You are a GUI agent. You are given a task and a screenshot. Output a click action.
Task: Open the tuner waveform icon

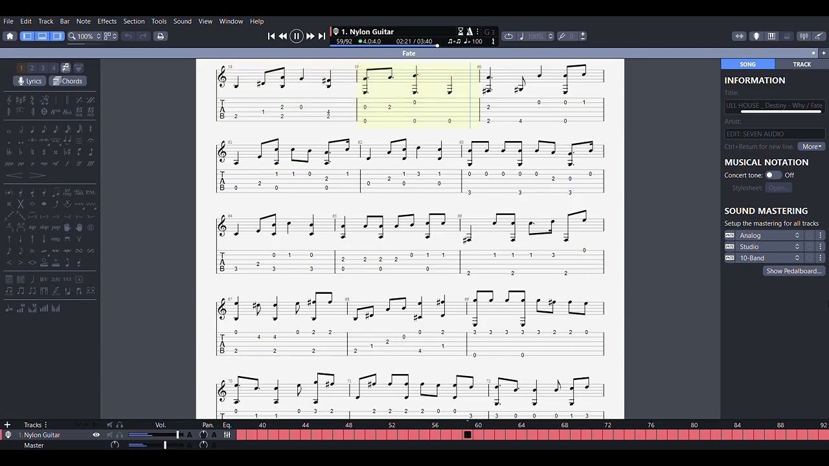point(804,36)
